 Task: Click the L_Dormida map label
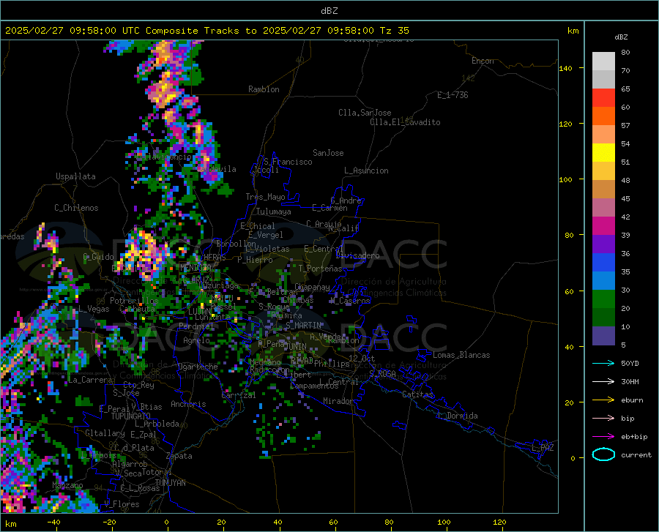457,416
